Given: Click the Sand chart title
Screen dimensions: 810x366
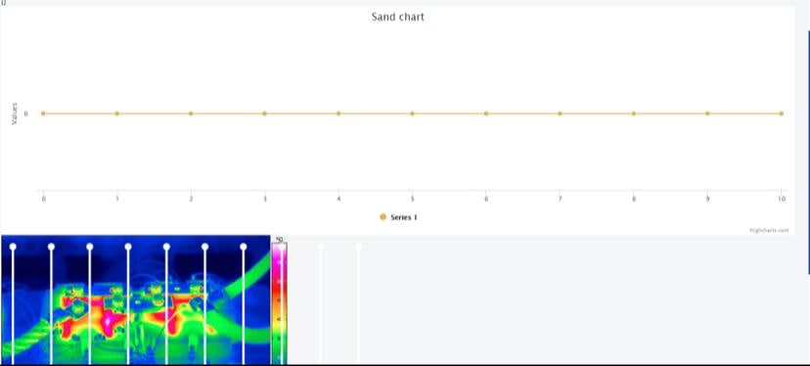Looking at the screenshot, I should (x=398, y=17).
